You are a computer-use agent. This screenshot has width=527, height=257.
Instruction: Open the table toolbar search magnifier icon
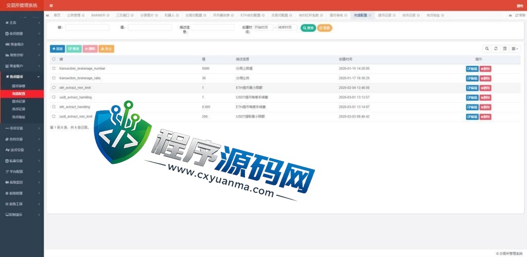(x=487, y=49)
